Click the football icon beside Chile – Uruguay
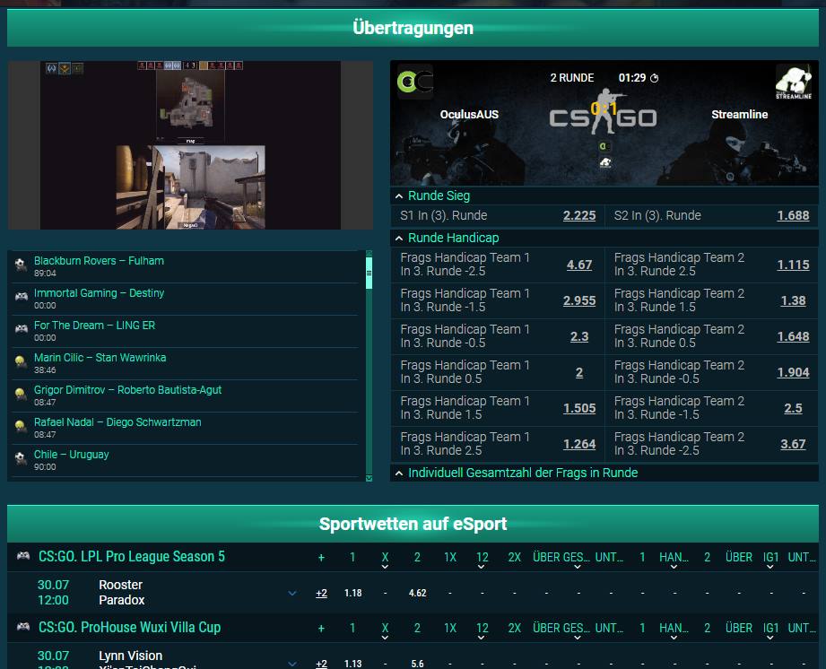Viewport: 826px width, 669px height. coord(21,458)
